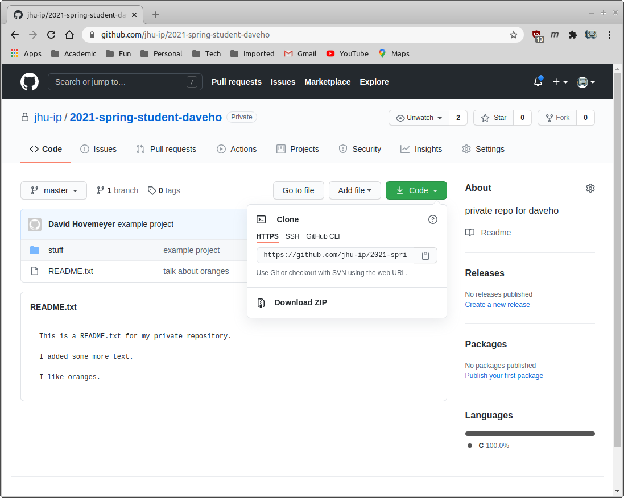Open the Unwatch dropdown
The height and width of the screenshot is (498, 624).
(x=419, y=118)
